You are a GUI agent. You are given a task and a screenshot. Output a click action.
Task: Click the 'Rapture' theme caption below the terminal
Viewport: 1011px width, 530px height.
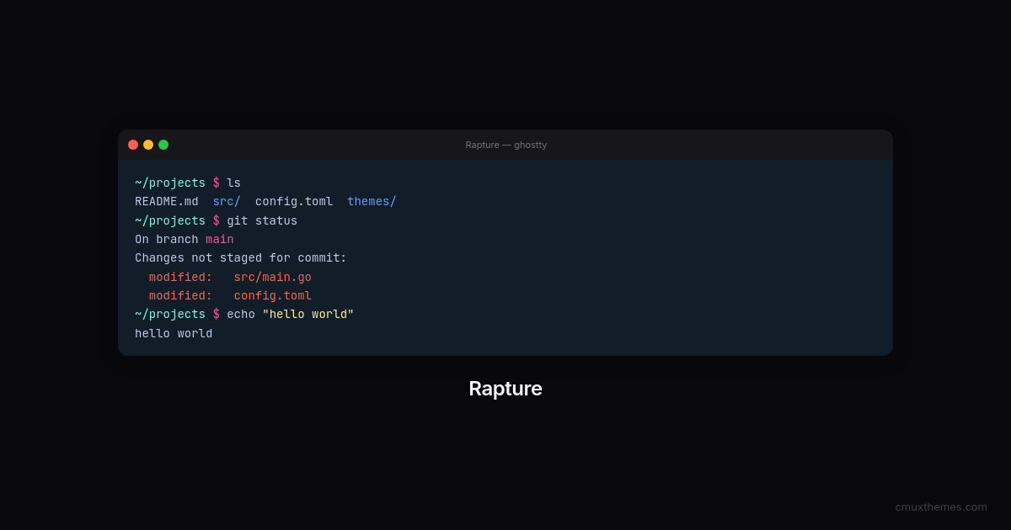pos(505,389)
